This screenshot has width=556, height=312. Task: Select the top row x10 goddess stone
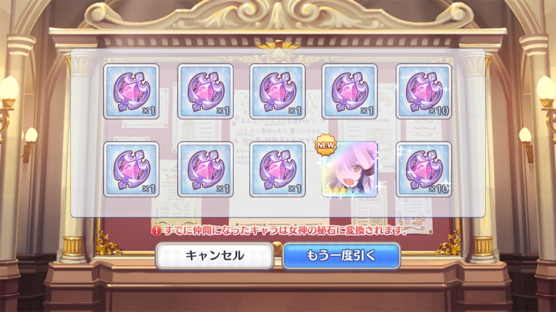coord(424,91)
